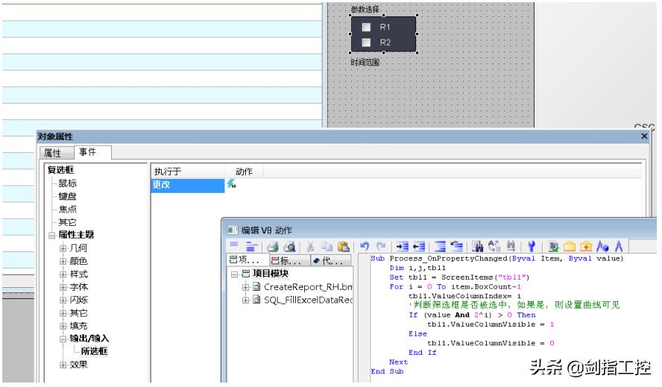The height and width of the screenshot is (387, 662).
Task: Expand the 几何 property node
Action: point(63,248)
